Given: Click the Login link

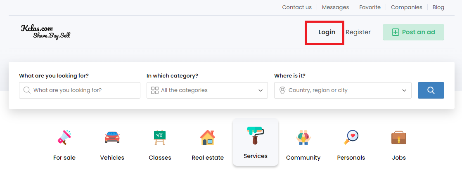Looking at the screenshot, I should coord(327,33).
